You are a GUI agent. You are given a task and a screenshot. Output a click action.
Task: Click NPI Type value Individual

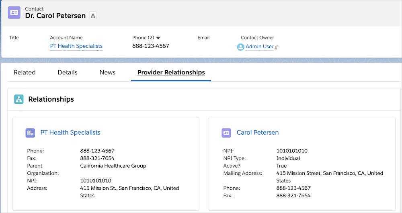288,158
